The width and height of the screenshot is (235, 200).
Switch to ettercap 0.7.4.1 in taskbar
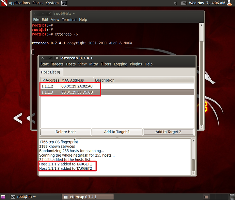point(88,197)
